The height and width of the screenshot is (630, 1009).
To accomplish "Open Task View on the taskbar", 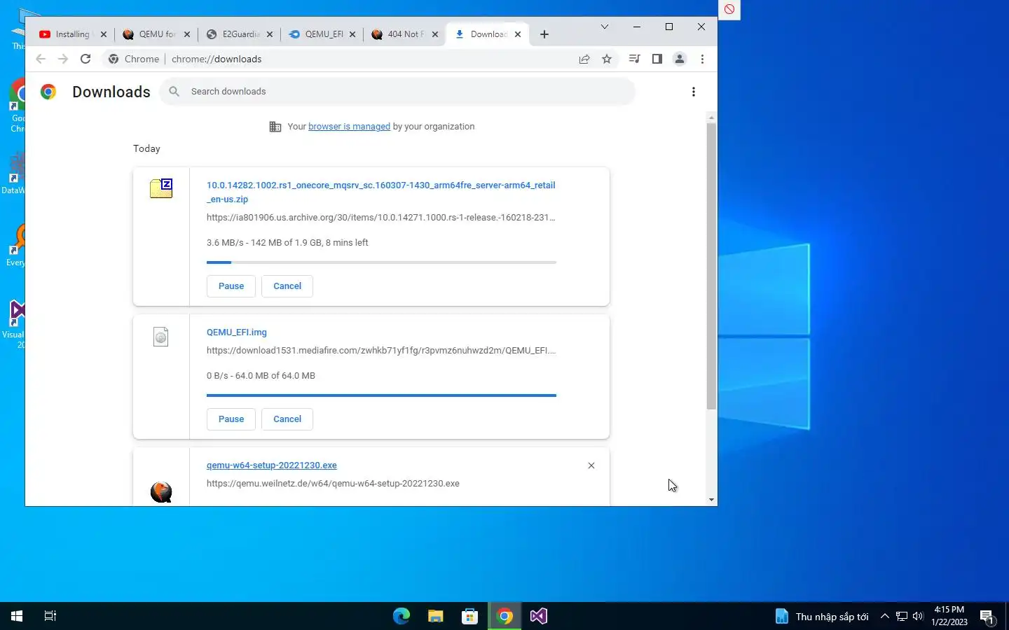I will coord(50,616).
